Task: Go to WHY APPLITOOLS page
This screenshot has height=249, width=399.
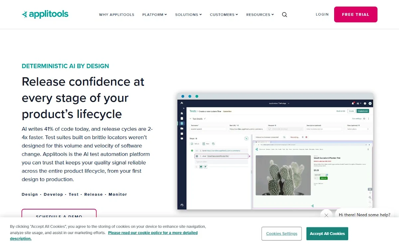Action: click(117, 15)
